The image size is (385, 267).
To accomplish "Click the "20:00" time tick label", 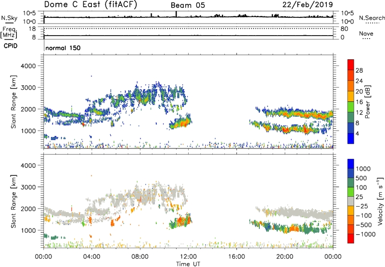I will point(285,257).
